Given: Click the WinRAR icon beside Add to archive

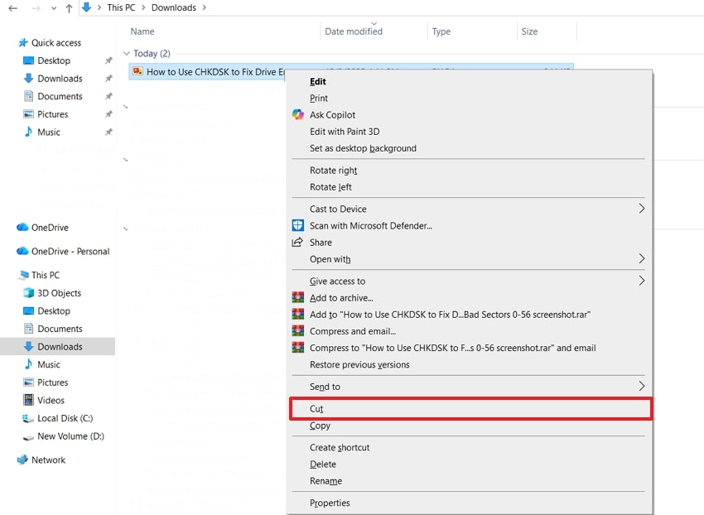Looking at the screenshot, I should pos(298,298).
